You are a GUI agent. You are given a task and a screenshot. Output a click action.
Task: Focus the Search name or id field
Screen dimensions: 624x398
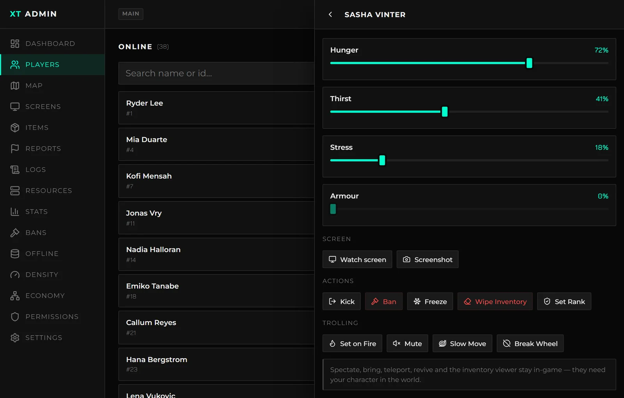tap(216, 73)
